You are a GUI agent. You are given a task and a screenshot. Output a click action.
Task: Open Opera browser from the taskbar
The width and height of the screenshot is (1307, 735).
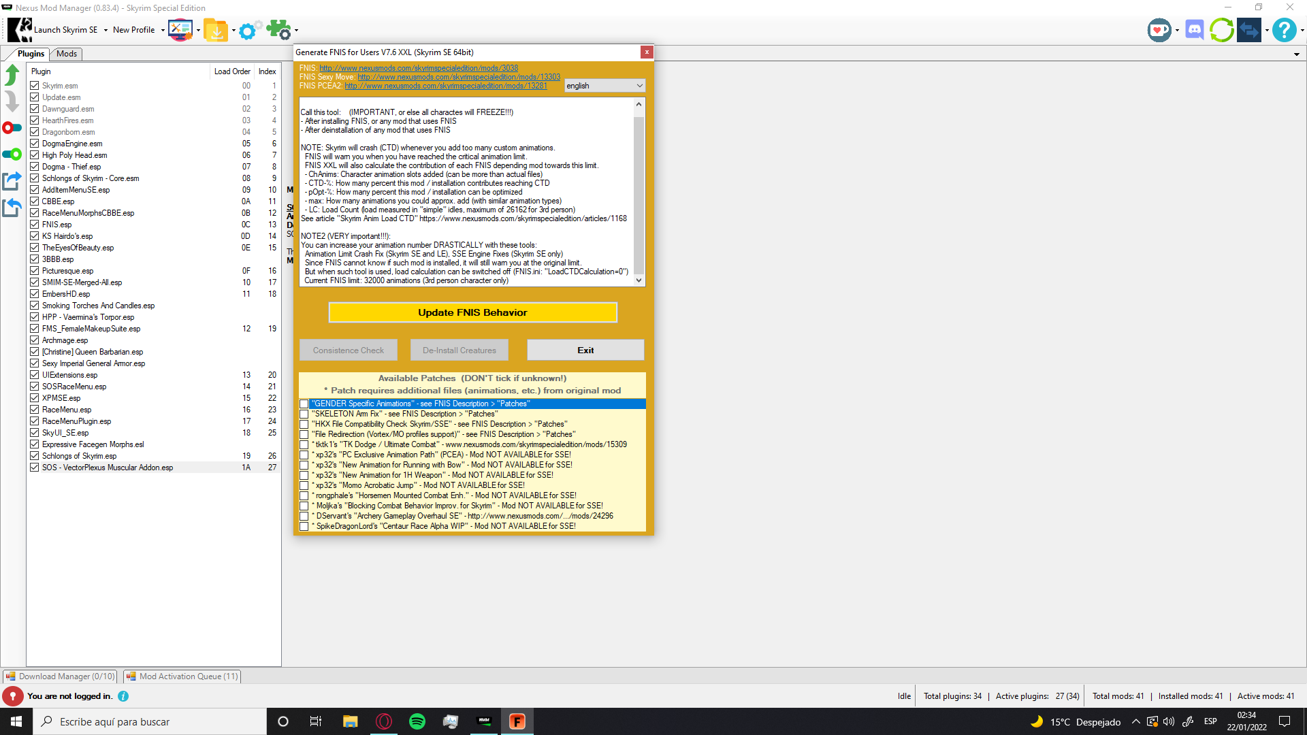coord(384,721)
